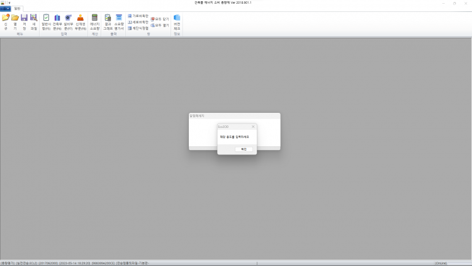Click 모두 열기 to open all windows
The image size is (472, 266).
[x=160, y=25]
